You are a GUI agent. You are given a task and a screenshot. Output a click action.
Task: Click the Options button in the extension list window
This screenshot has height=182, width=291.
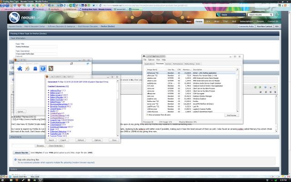tap(97, 140)
